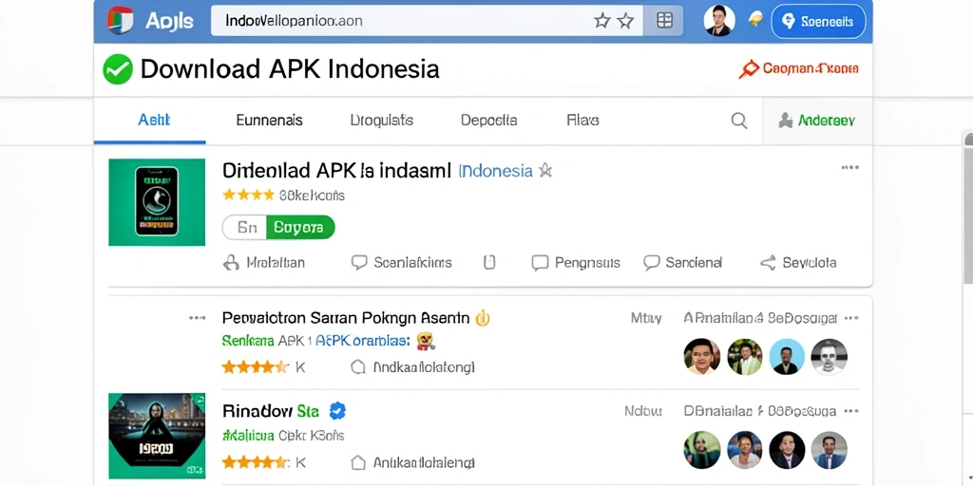Open the profile avatar in top bar
Viewport: 973px width, 486px height.
(719, 21)
